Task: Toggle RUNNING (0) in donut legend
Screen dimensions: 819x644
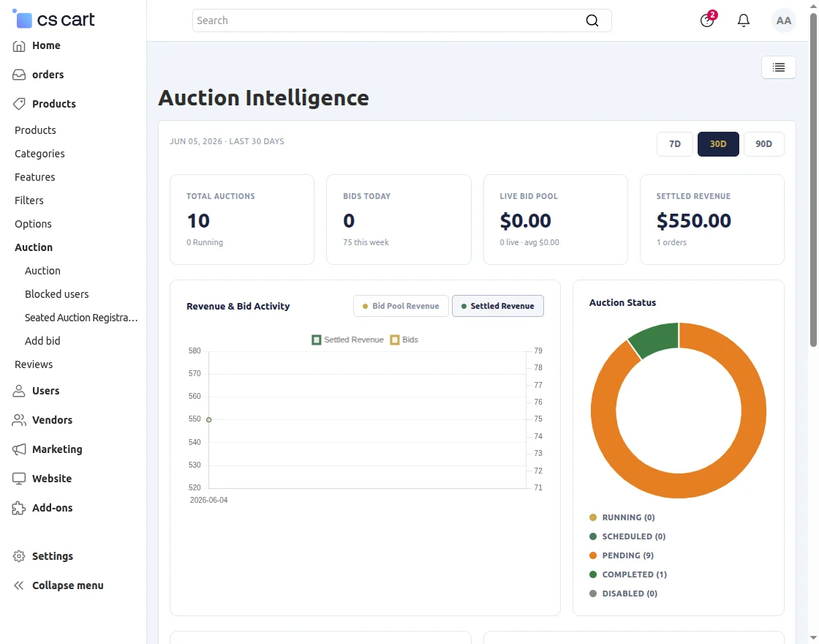Action: (x=622, y=517)
